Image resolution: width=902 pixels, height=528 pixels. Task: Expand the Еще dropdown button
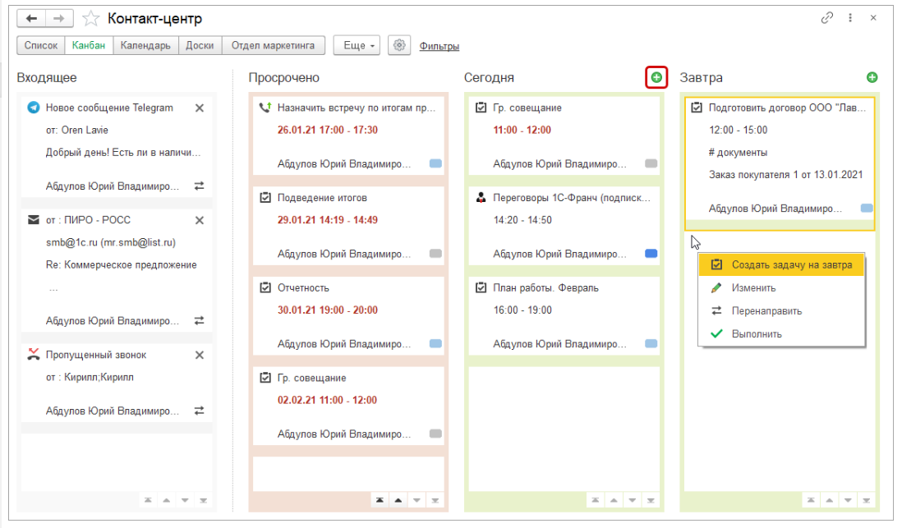(x=357, y=46)
